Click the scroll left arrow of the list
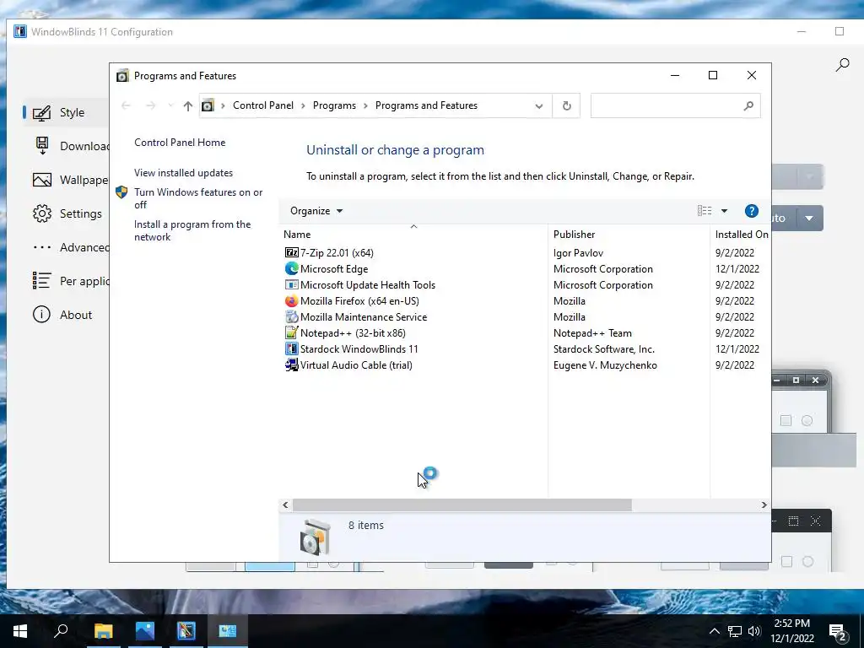The image size is (864, 648). coord(285,505)
